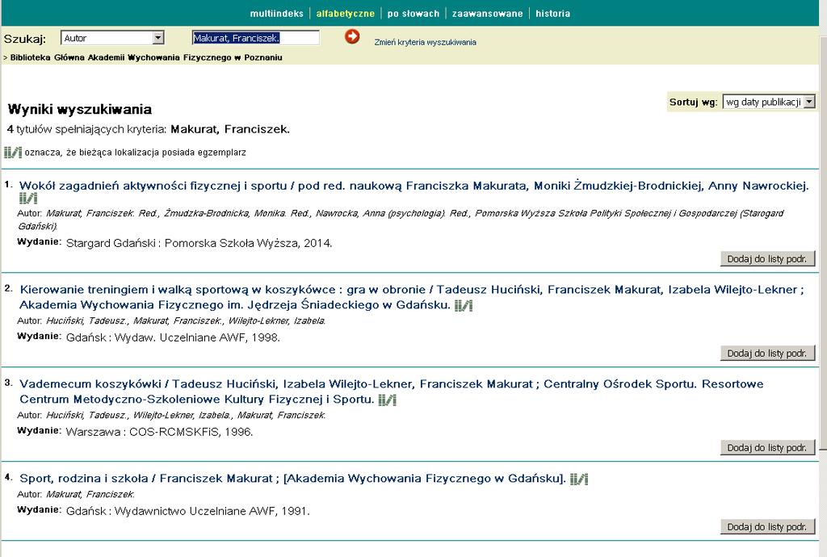Click the 'Wyniki wyszukiwania' heading
This screenshot has width=827, height=557.
(80, 110)
